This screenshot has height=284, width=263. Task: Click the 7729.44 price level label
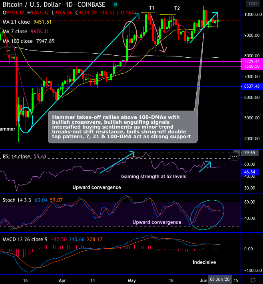(252, 61)
